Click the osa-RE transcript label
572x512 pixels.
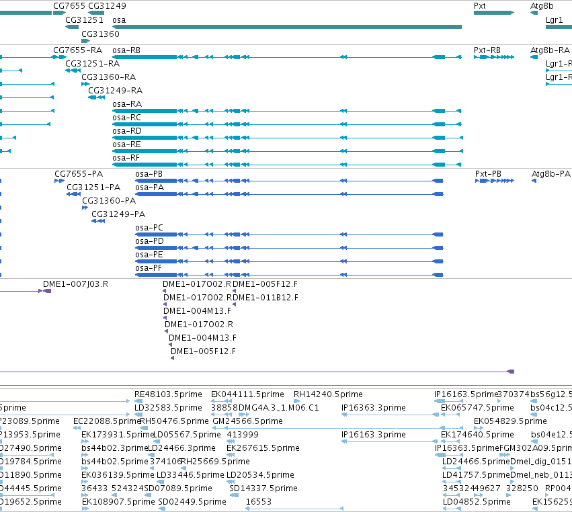126,144
